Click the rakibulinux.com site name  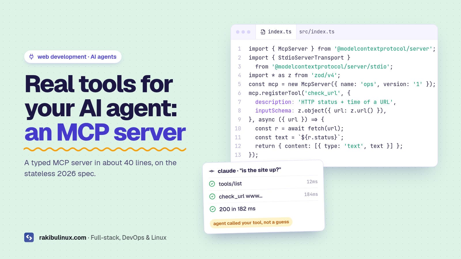pyautogui.click(x=63, y=238)
